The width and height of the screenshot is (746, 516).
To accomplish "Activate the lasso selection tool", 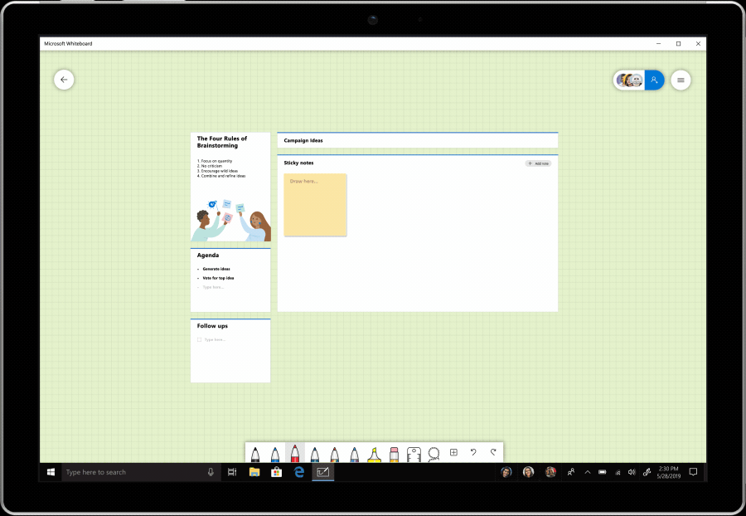I will click(434, 452).
